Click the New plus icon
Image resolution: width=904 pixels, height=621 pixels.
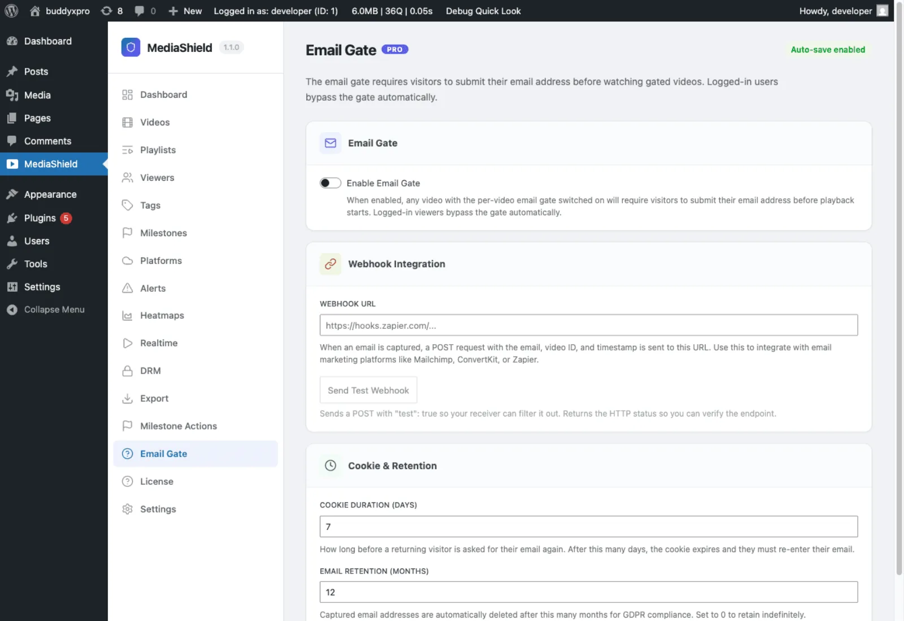173,11
